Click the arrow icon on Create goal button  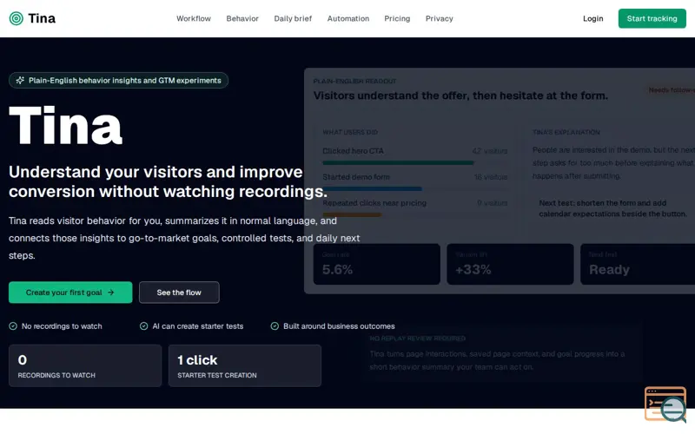tap(111, 293)
